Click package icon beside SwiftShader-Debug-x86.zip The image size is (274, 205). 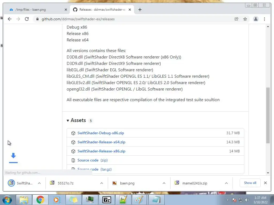(73, 133)
